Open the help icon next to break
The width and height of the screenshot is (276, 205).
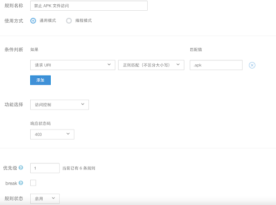21,183
